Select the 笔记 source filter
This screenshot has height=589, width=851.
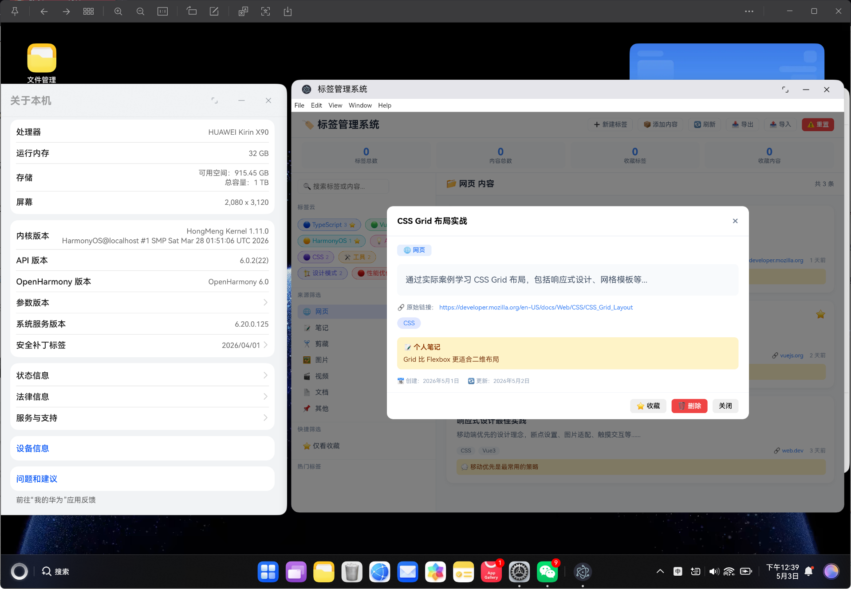click(x=321, y=328)
